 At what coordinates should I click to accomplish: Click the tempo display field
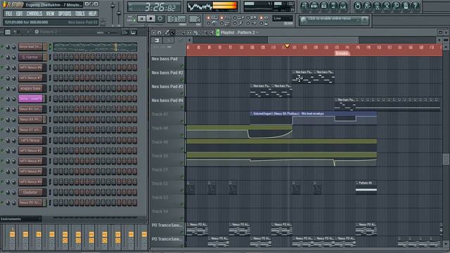pos(176,19)
